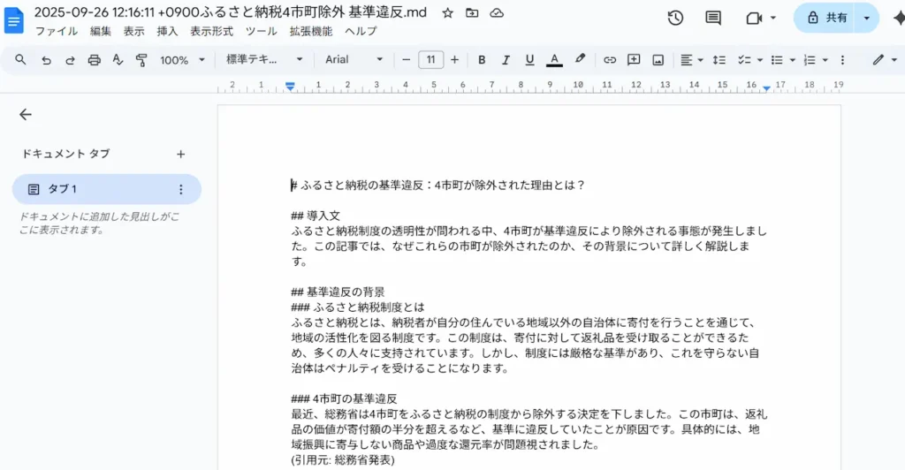
Task: Toggle underline formatting
Action: (529, 60)
